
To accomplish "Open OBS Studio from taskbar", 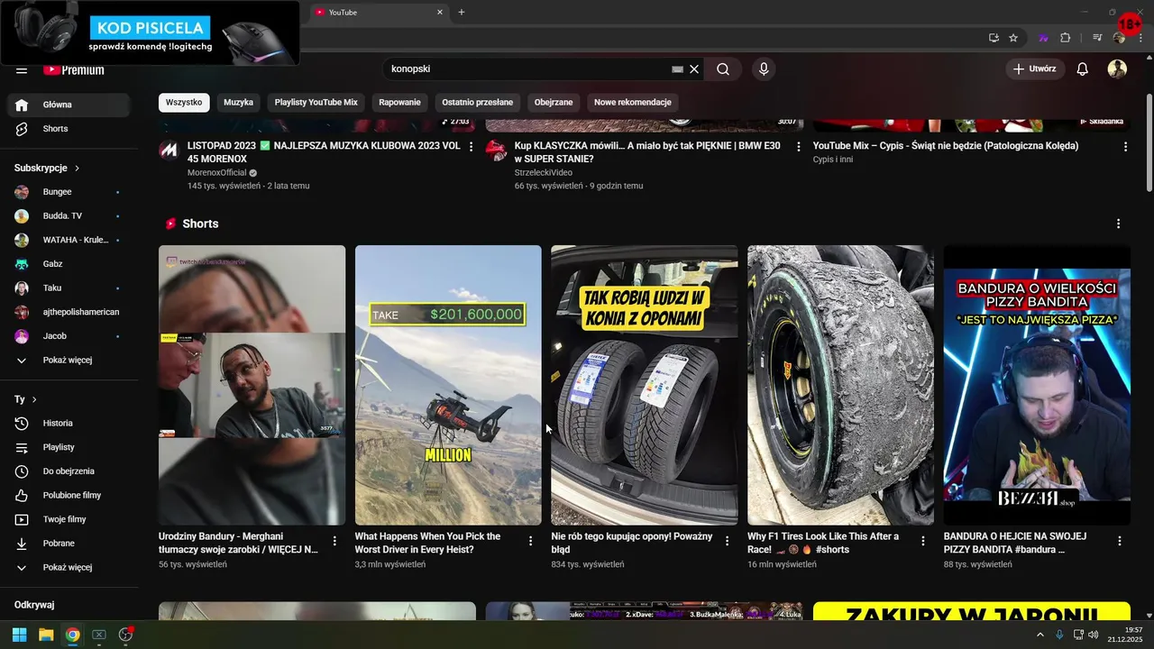I will (x=125, y=635).
